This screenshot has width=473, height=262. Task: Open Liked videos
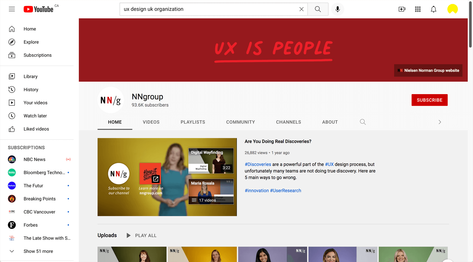pos(37,129)
